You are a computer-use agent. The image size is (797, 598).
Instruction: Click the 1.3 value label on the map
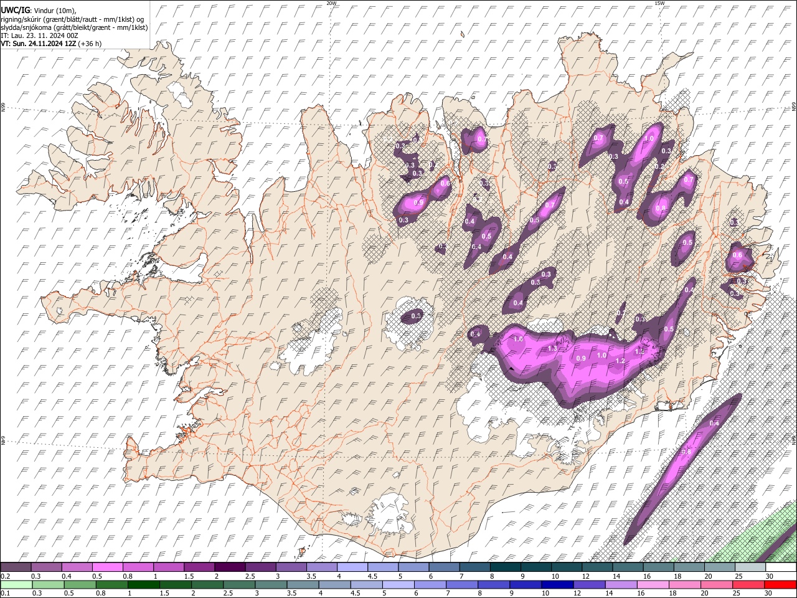(x=552, y=348)
